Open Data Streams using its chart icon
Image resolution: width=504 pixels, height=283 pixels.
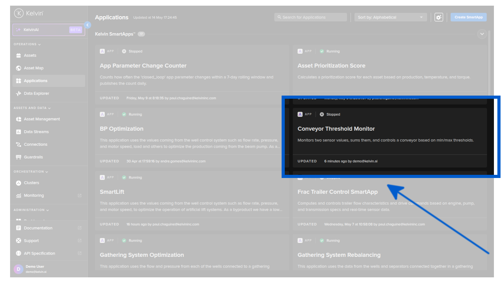(18, 131)
